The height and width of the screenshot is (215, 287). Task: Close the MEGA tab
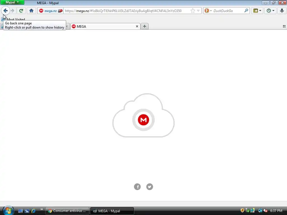(x=137, y=27)
